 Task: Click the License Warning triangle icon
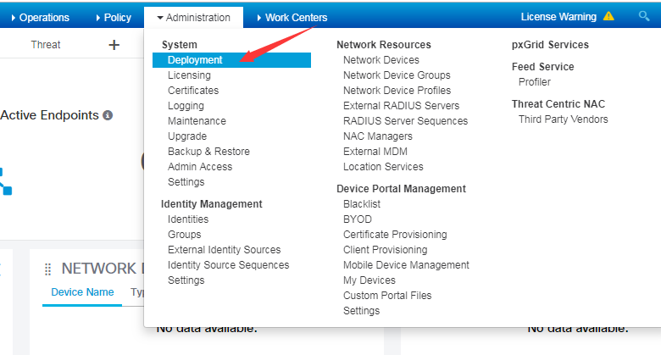608,16
